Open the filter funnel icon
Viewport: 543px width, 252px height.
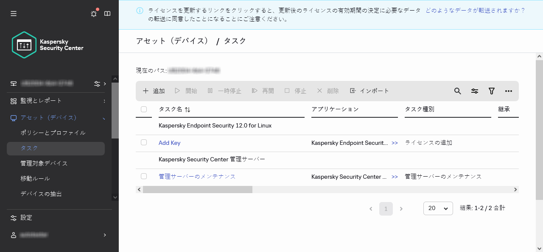pyautogui.click(x=492, y=91)
